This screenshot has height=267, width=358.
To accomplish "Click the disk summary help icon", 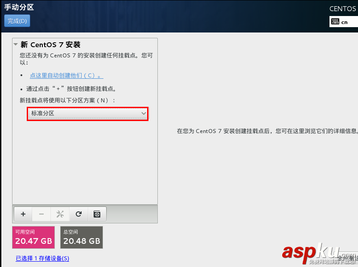I will coord(97,214).
